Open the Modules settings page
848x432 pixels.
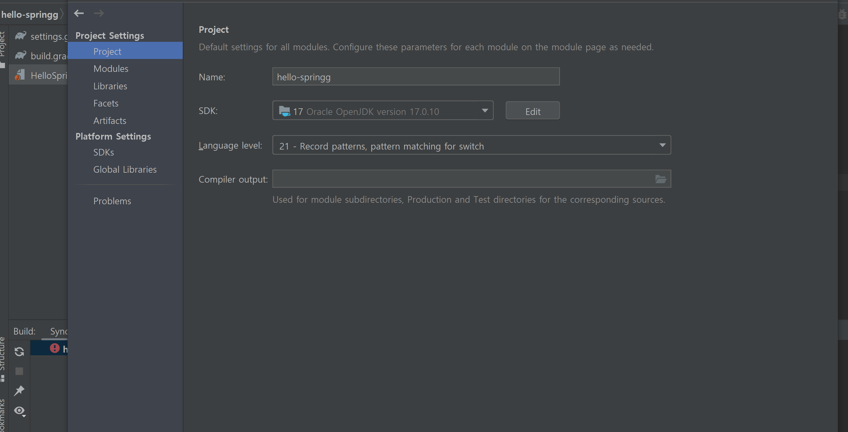[x=111, y=69]
